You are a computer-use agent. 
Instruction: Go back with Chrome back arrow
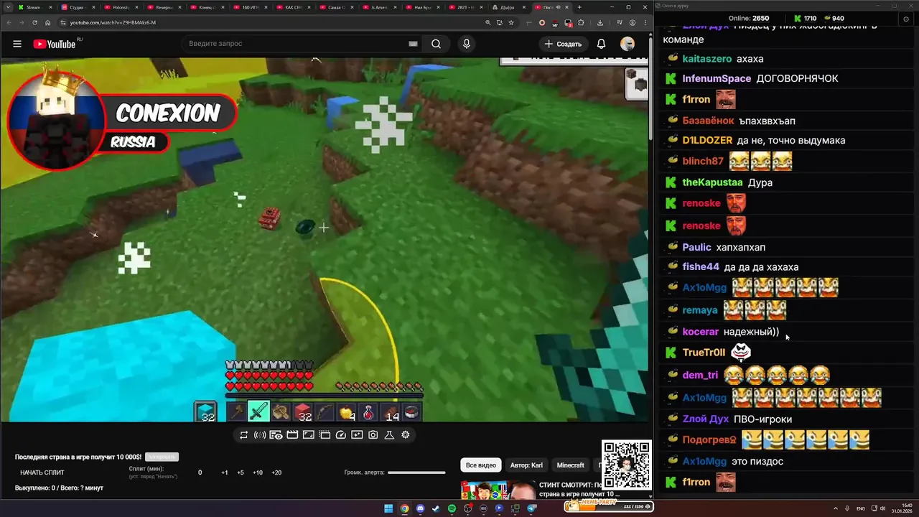[9, 22]
